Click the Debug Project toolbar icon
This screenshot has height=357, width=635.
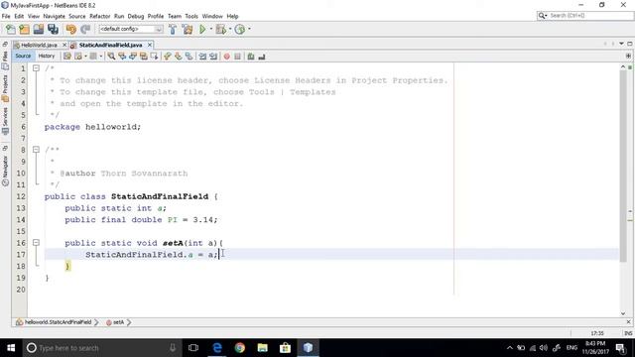pos(221,29)
